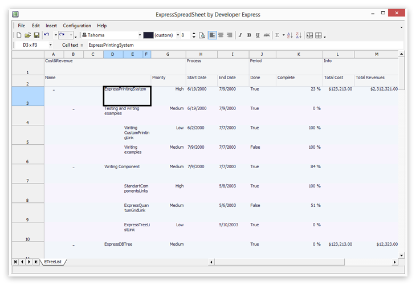Viewport: 416px width, 285px height.
Task: Click the Undo arrow icon
Action: (x=47, y=35)
